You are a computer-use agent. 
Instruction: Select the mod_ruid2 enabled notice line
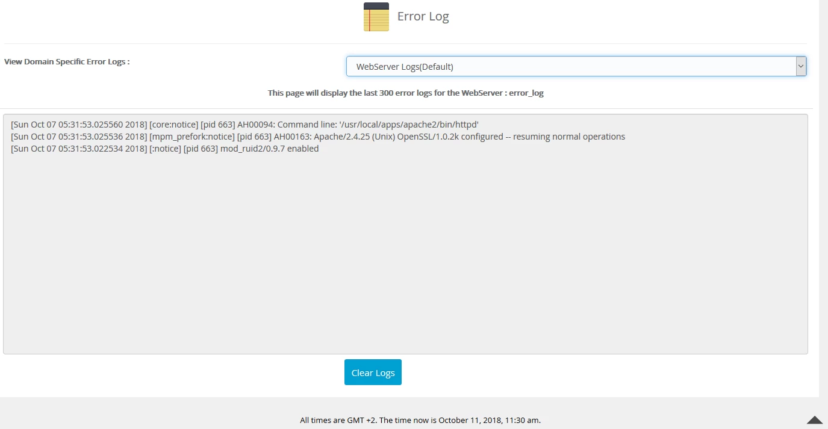[x=165, y=149]
